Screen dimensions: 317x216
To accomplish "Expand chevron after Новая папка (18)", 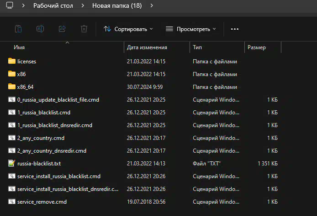I will [x=151, y=6].
